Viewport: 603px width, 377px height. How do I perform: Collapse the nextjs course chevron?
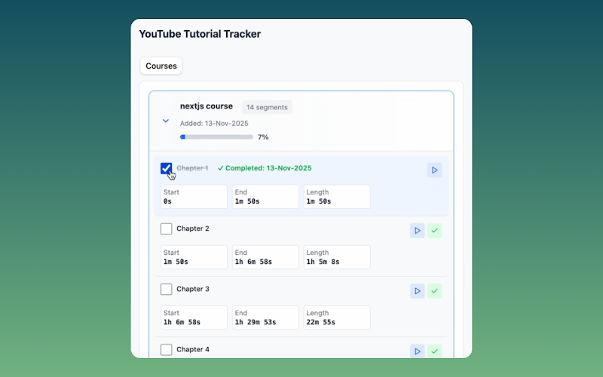(x=166, y=121)
